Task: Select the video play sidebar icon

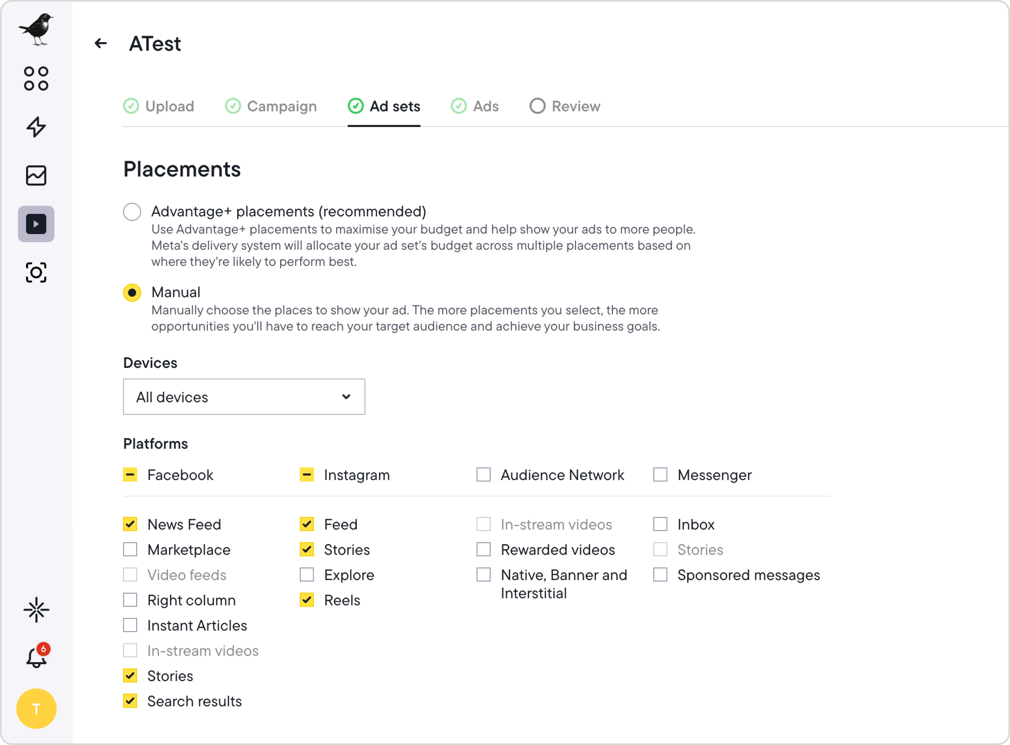Action: coord(36,224)
